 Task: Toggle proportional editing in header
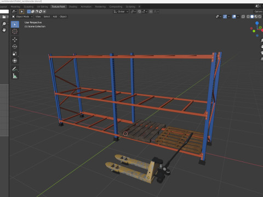pyautogui.click(x=151, y=11)
